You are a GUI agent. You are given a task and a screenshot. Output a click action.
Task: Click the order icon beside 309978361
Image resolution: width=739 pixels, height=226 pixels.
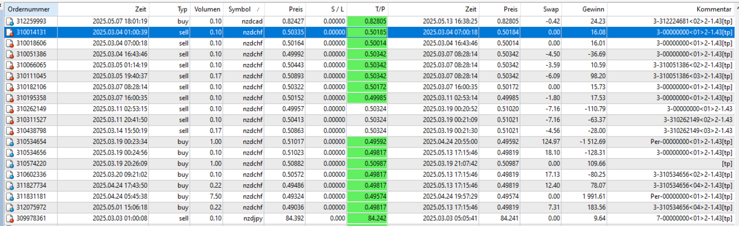click(x=9, y=218)
